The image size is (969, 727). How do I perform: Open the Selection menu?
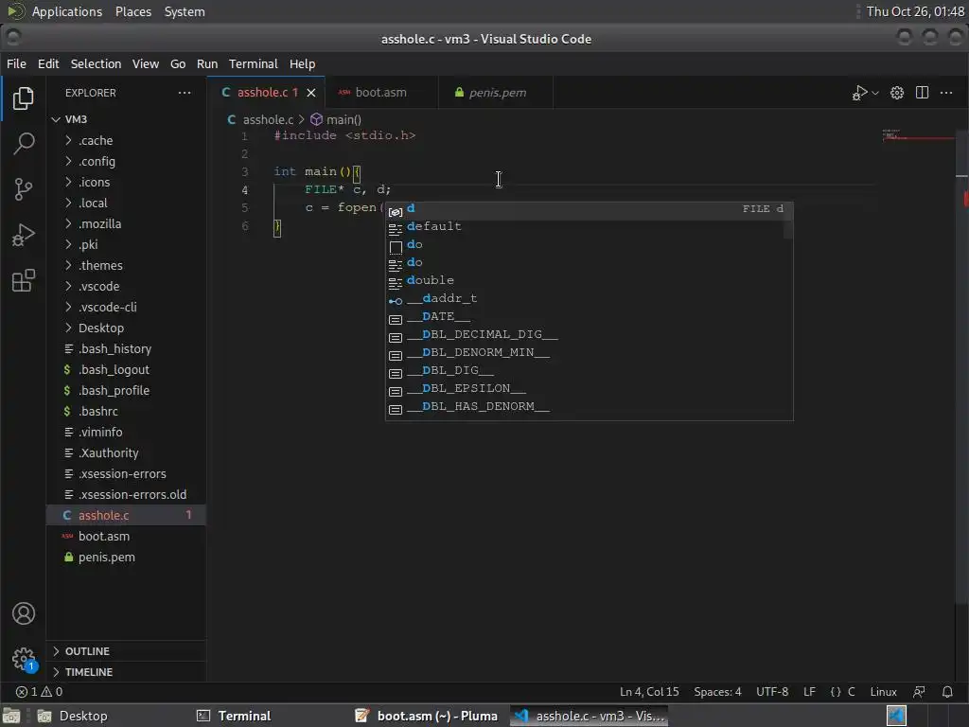96,63
